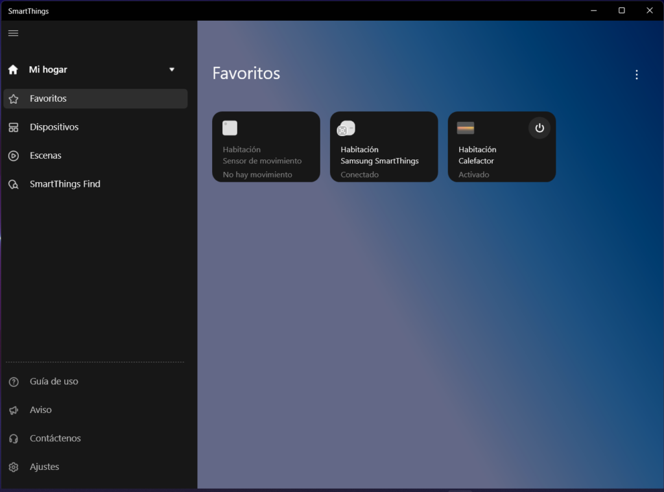The height and width of the screenshot is (492, 664).
Task: Click the home icon beside Mi hogar
Action: [x=13, y=70]
